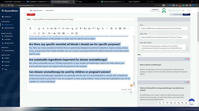This screenshot has width=199, height=111.
Task: Click the home breadcrumb icon
Action: (31, 10)
